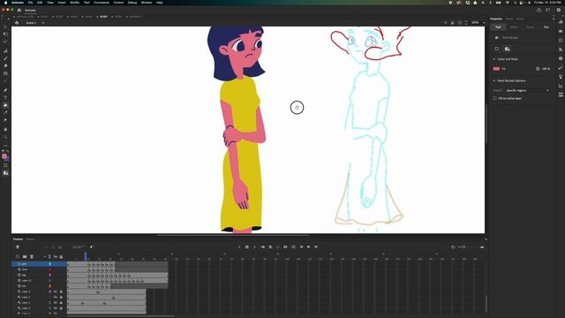Switch to the Output tab
Viewport: 565px width, 318px height.
click(x=30, y=239)
